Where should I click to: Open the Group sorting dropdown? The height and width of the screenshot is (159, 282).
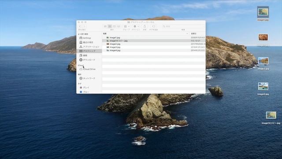click(x=126, y=26)
